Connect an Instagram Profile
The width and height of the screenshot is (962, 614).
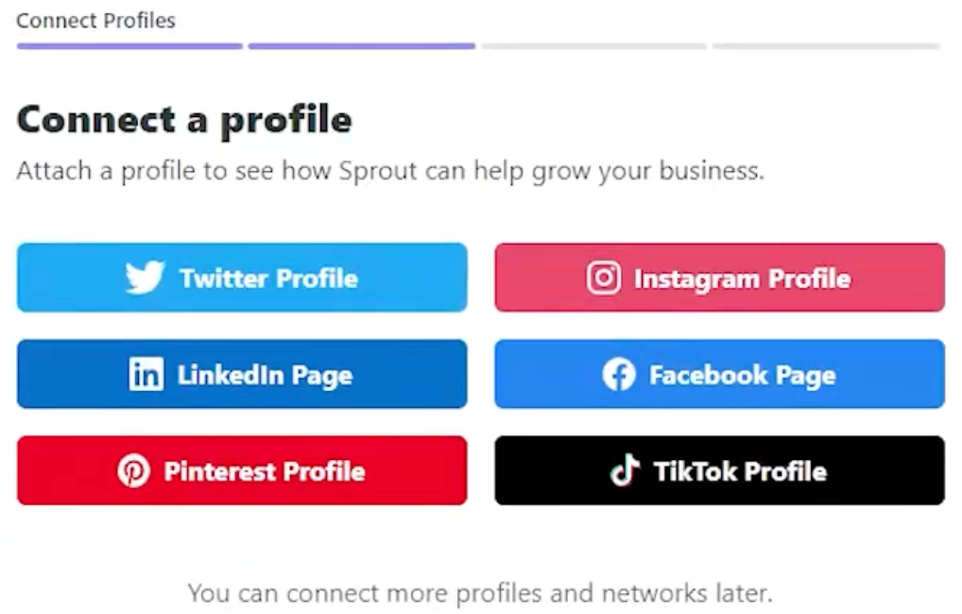coord(720,278)
